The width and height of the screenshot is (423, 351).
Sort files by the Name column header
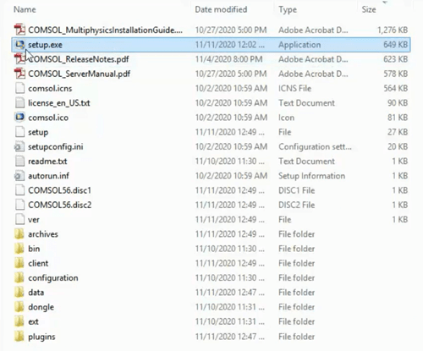coord(25,9)
